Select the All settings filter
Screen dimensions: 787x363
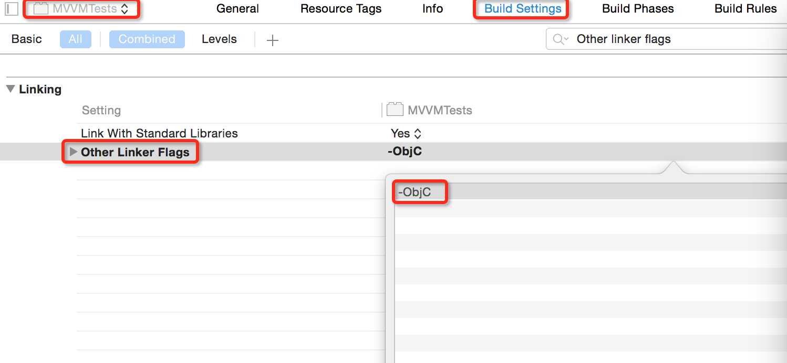pyautogui.click(x=75, y=39)
